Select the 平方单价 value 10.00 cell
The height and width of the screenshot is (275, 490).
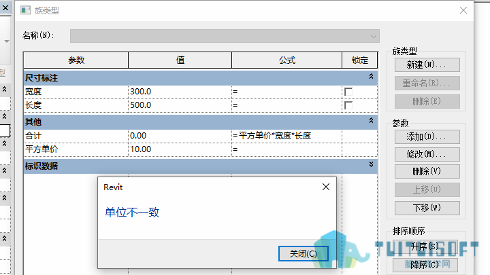coord(180,149)
